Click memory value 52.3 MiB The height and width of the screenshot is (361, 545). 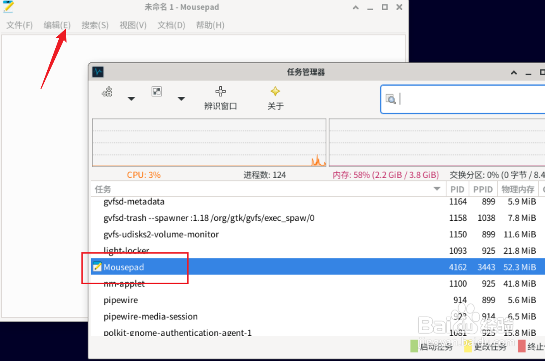pos(520,267)
